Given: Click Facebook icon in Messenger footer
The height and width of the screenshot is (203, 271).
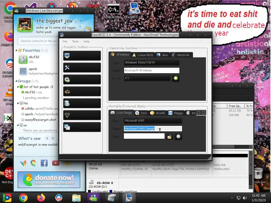Looking at the screenshot, I should point(44,163).
